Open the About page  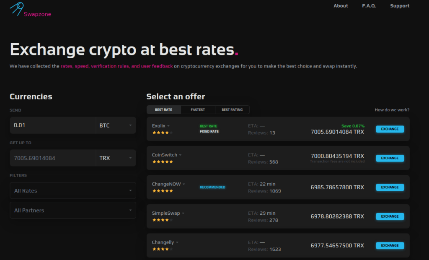341,5
